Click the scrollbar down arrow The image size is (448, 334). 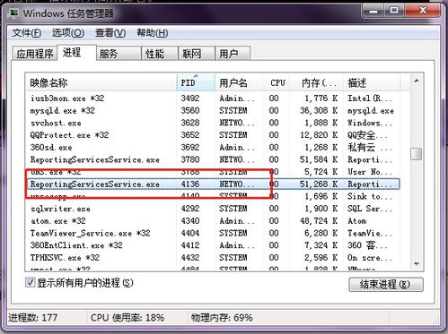click(417, 263)
